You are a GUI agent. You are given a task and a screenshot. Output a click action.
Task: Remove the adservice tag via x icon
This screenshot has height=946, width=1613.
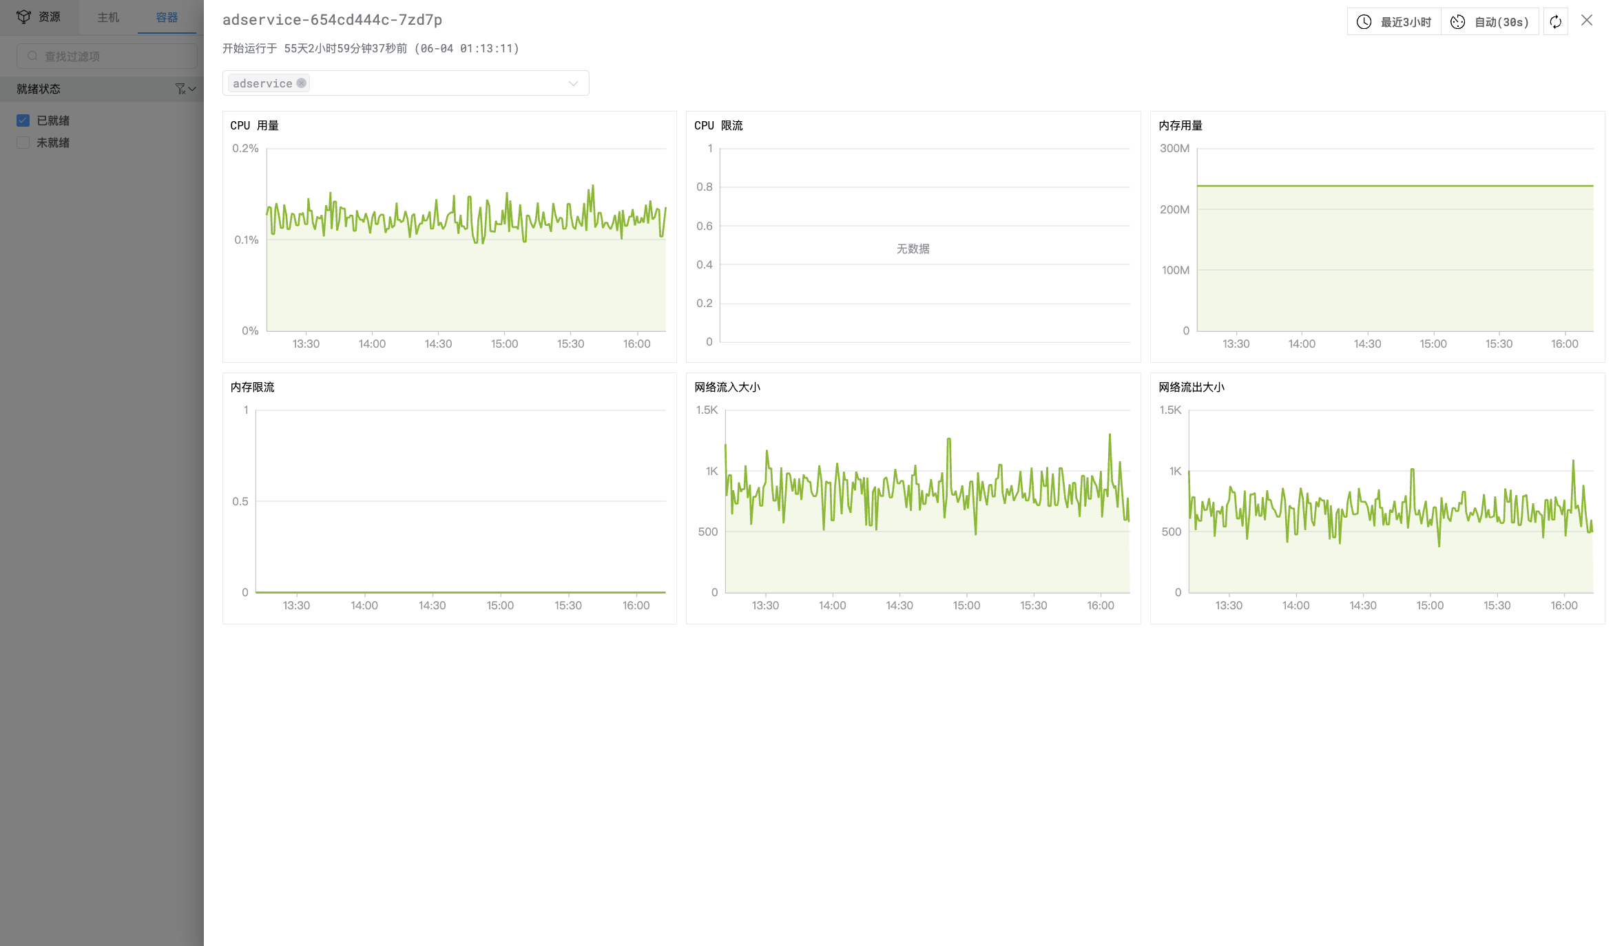click(x=301, y=83)
